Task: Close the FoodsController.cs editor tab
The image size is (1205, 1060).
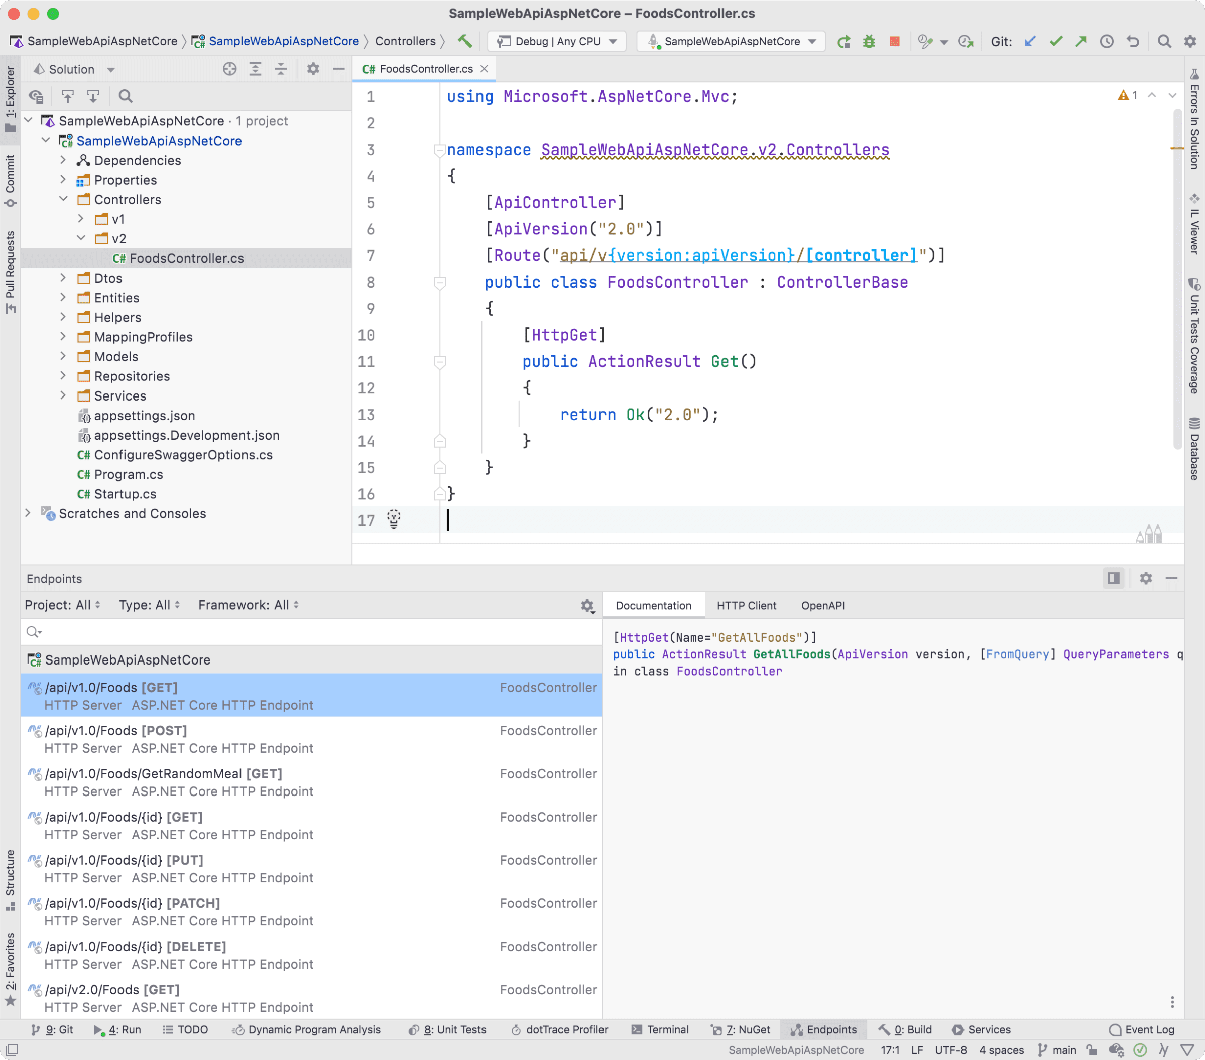Action: coord(485,69)
